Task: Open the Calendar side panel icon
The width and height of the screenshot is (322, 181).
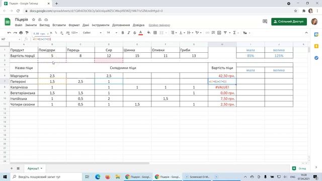Action: [316, 35]
